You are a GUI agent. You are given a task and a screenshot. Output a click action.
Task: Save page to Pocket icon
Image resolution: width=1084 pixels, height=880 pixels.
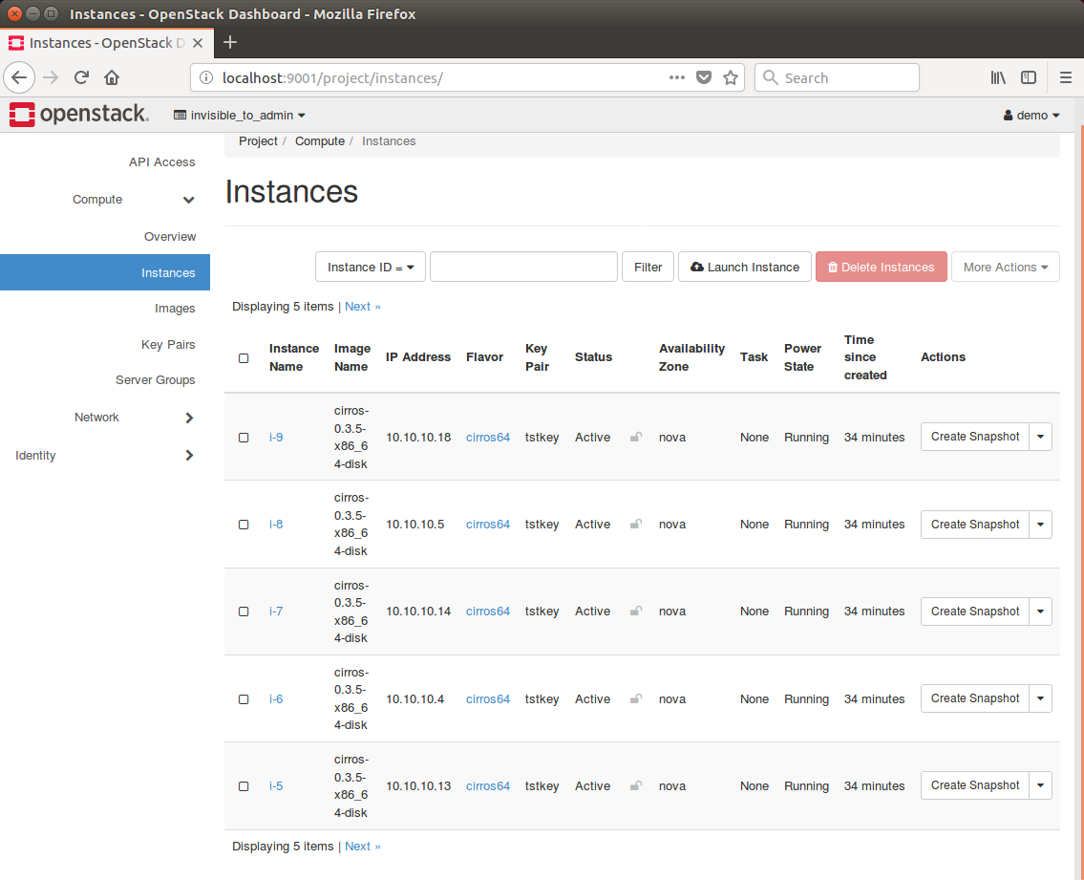pos(704,77)
